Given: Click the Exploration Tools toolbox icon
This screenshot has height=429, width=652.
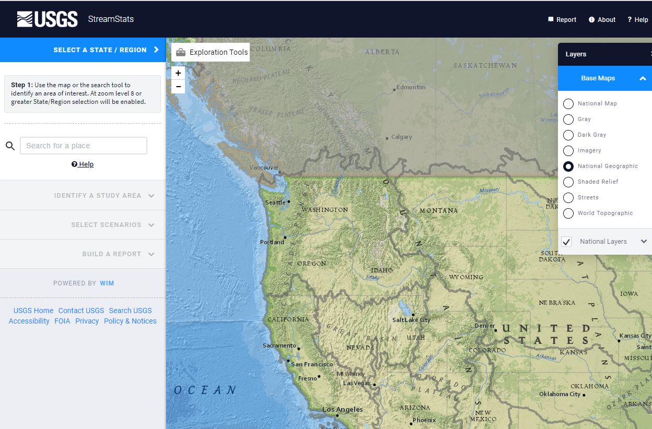Looking at the screenshot, I should [180, 52].
